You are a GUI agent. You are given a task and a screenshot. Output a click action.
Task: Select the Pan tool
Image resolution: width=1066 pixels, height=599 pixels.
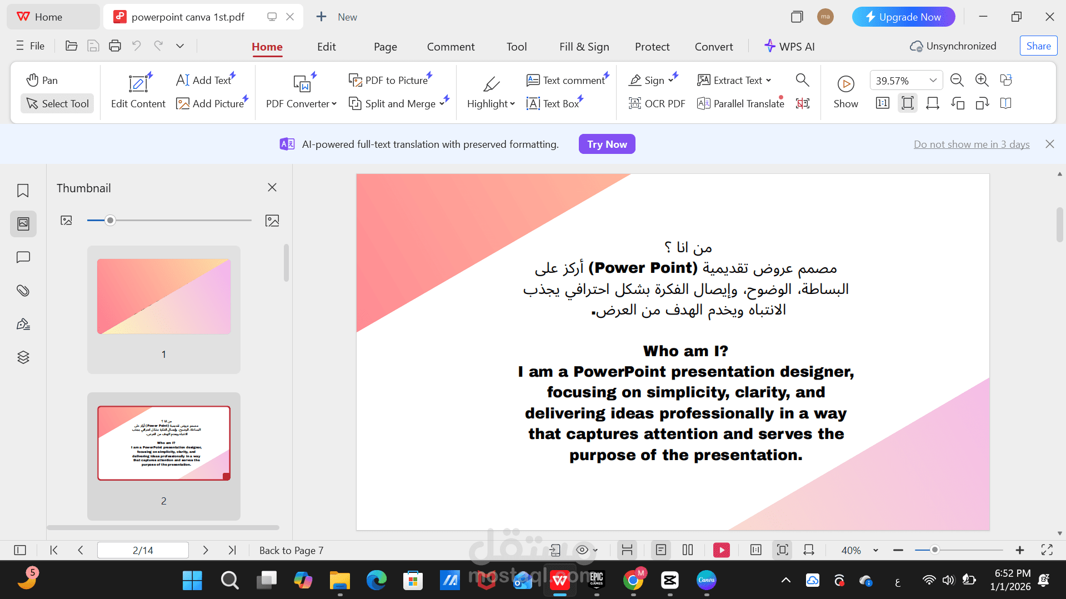[42, 79]
